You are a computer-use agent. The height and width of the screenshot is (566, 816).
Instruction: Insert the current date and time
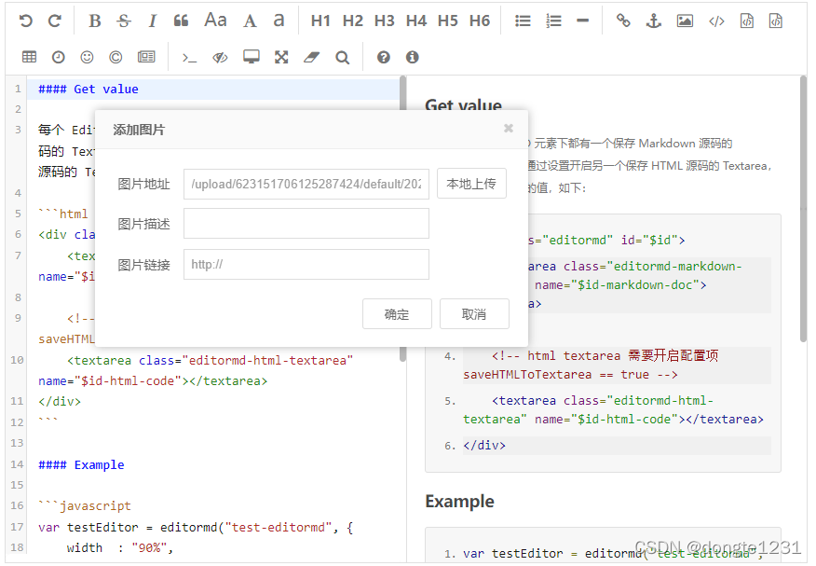pyautogui.click(x=59, y=57)
